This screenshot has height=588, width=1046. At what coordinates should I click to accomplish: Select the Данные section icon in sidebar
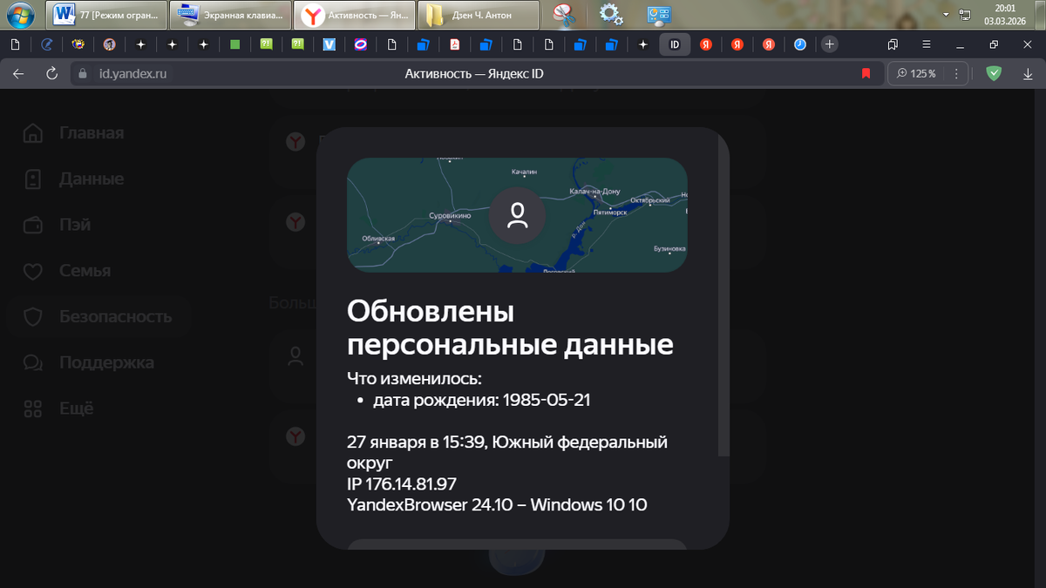(32, 179)
